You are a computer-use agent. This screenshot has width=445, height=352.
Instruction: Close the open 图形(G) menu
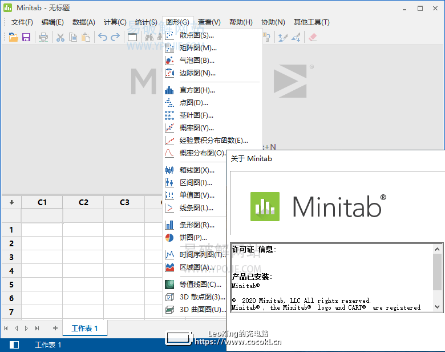177,22
